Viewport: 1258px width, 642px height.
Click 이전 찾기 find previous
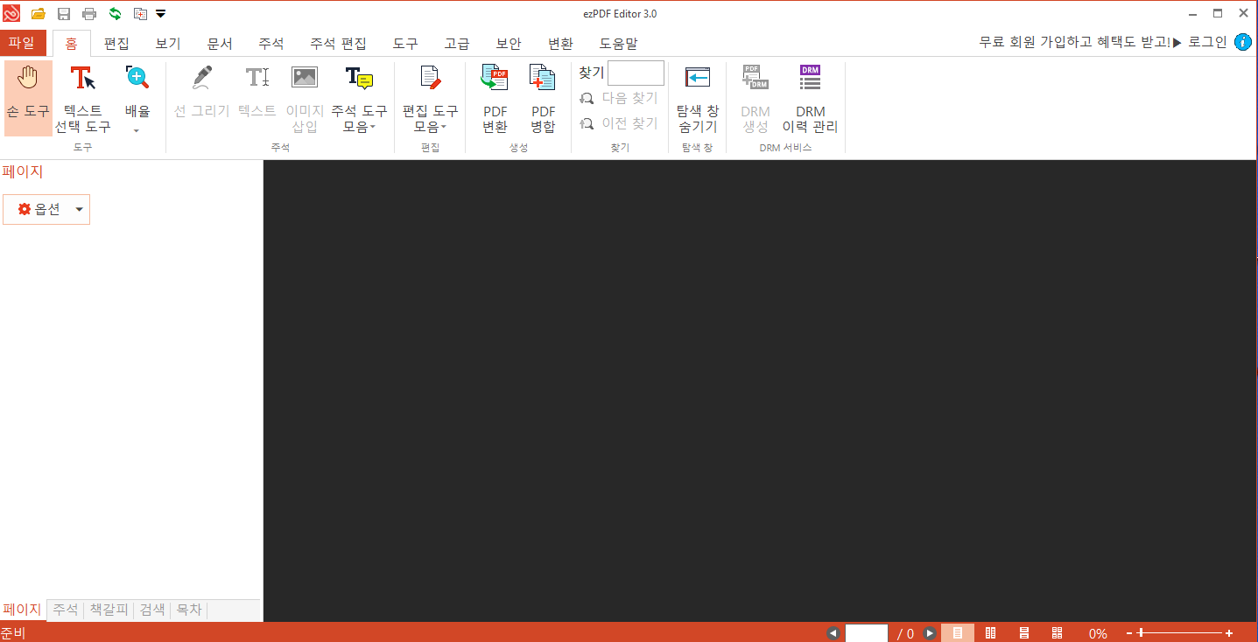click(x=619, y=124)
